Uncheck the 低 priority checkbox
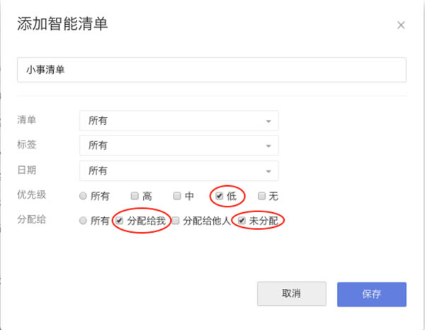This screenshot has width=425, height=330. [x=220, y=196]
